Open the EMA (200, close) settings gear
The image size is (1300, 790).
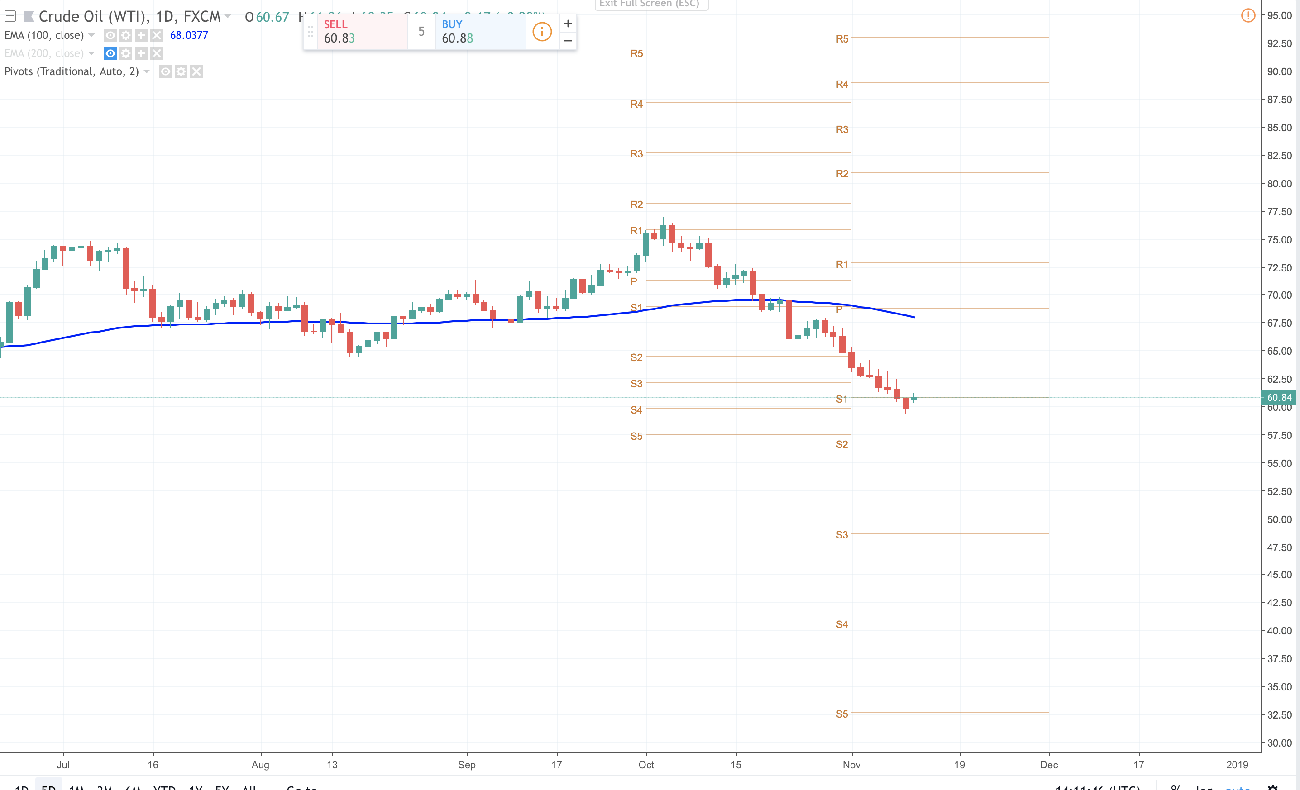[125, 53]
